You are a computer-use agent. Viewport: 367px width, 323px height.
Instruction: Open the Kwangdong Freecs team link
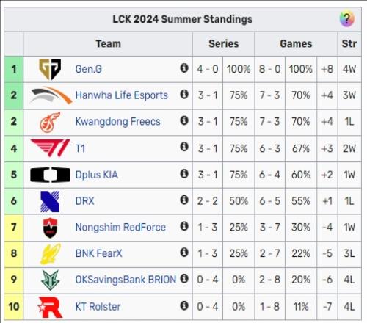pos(118,122)
